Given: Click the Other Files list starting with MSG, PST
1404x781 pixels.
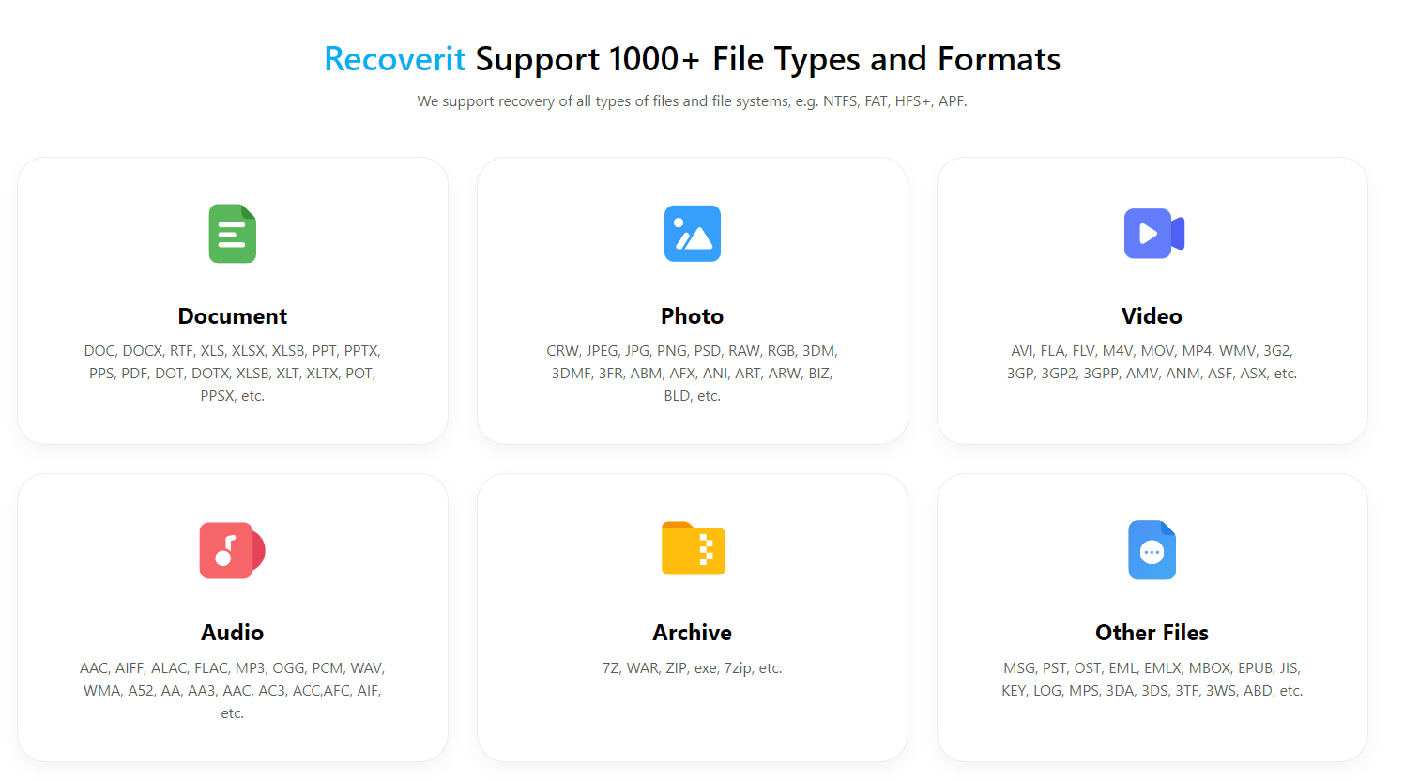Looking at the screenshot, I should [x=1152, y=680].
